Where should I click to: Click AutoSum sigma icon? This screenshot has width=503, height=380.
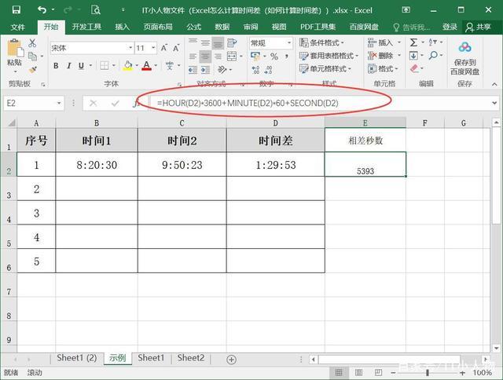pyautogui.click(x=413, y=42)
